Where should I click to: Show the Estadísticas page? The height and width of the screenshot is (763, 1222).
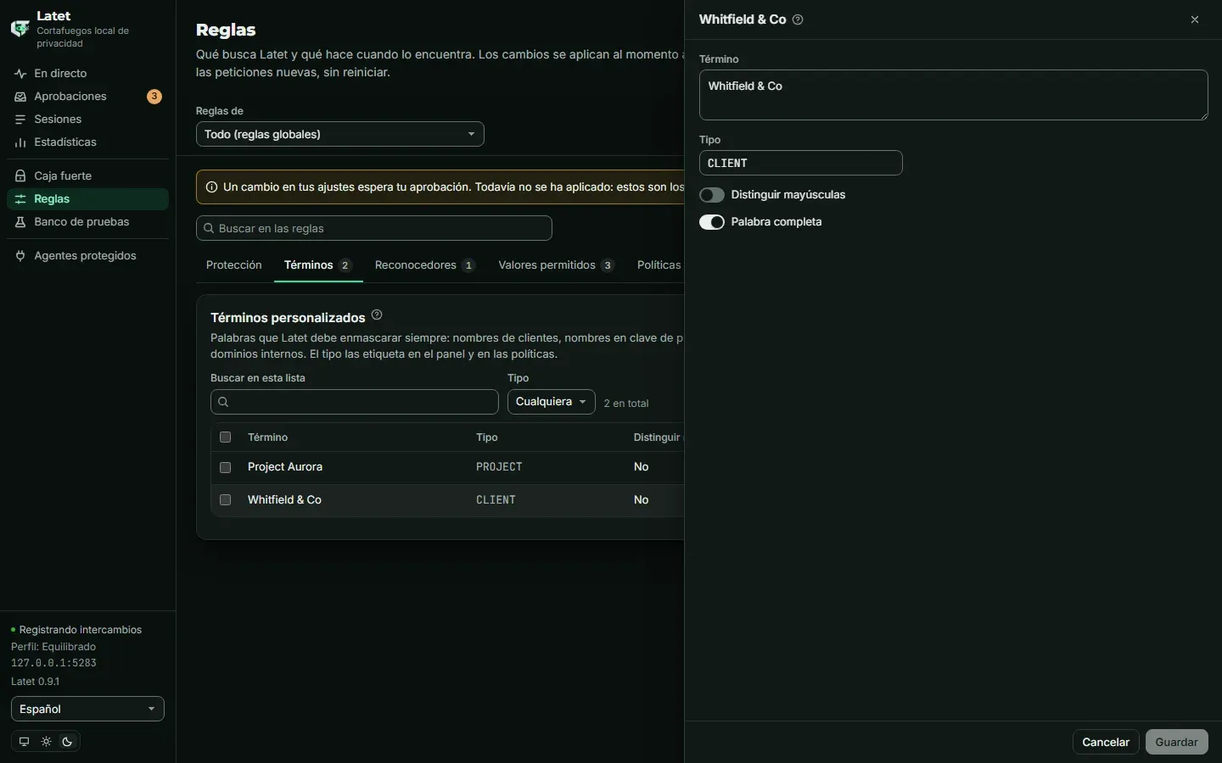(87, 142)
